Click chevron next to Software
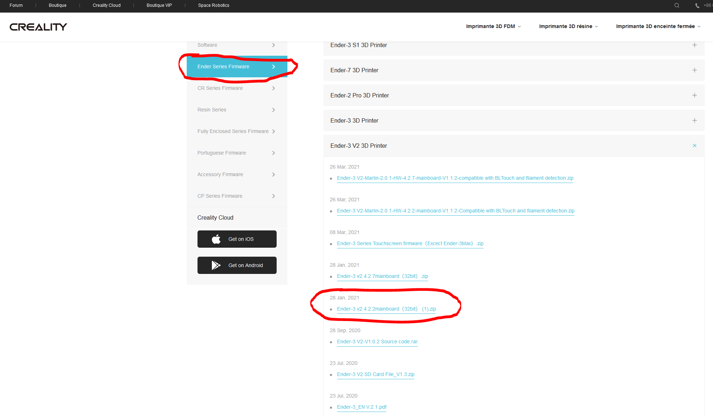 click(x=273, y=45)
